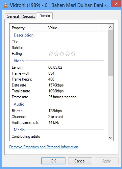Select the Frame width value 854
The image size is (122, 169).
(51, 73)
